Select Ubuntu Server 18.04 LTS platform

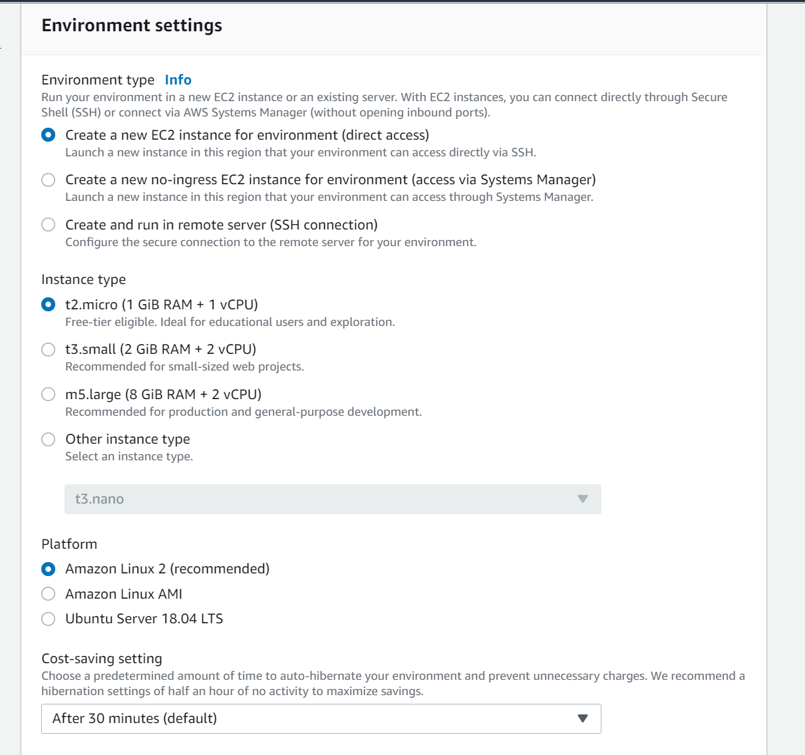coord(48,619)
